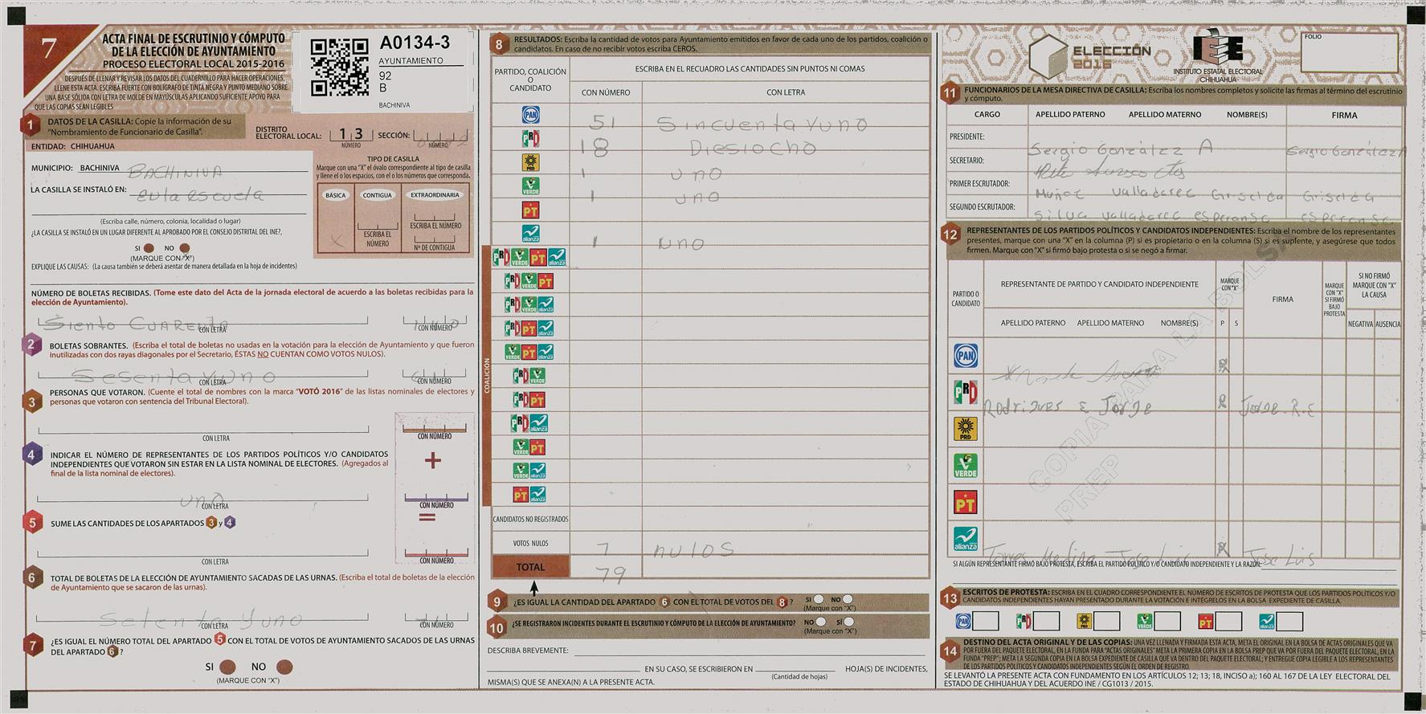Click the four-party PRI-Verde-PT-Alianza coalition logo row
Screen dimensions: 1426x714
click(x=529, y=258)
